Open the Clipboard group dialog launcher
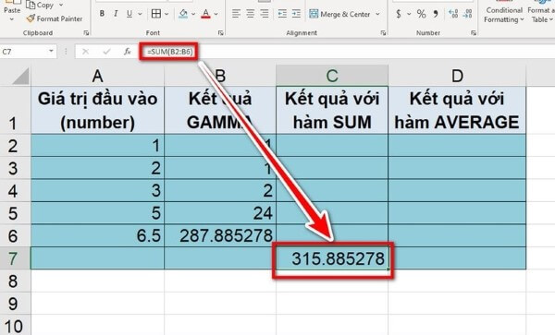The image size is (555, 335). (86, 33)
